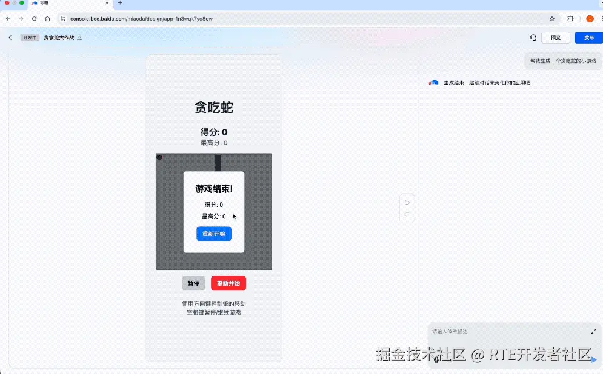Click the red 重新开始 restart button
Viewport: 603px width, 374px height.
tap(228, 283)
